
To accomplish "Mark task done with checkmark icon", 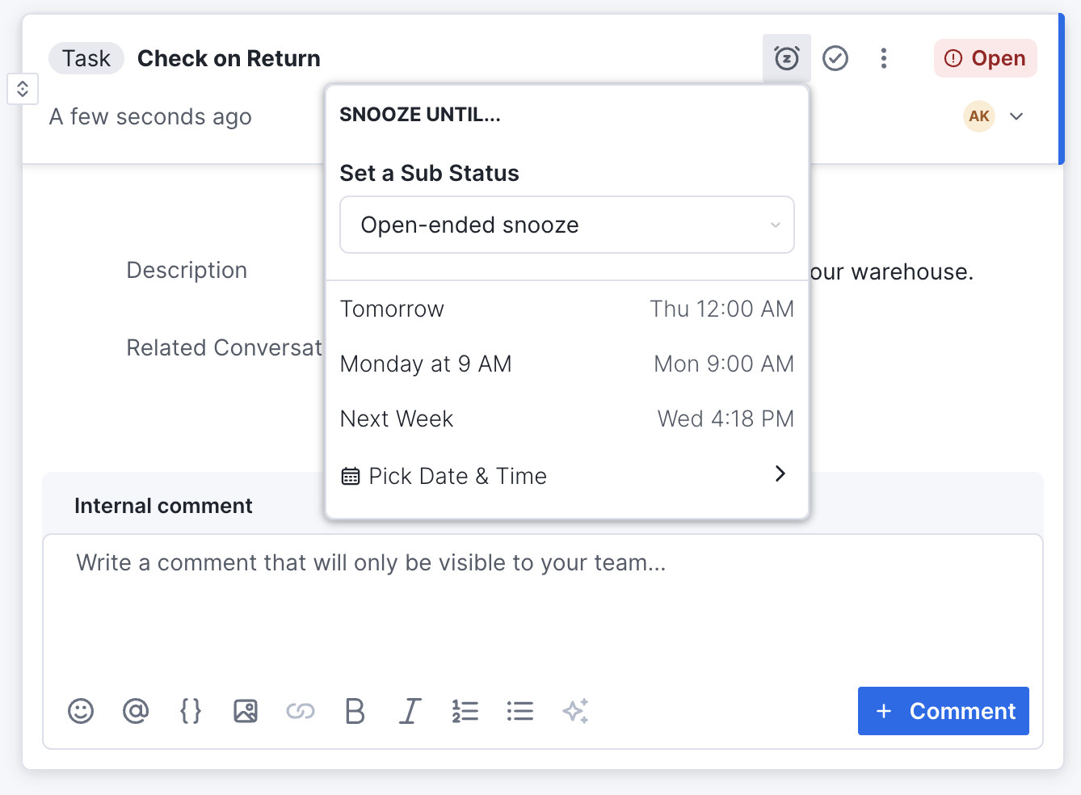I will [x=835, y=58].
